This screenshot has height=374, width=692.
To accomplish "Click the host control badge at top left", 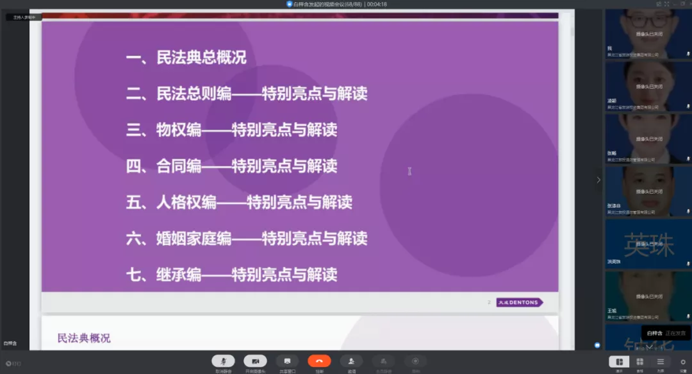I will click(24, 17).
